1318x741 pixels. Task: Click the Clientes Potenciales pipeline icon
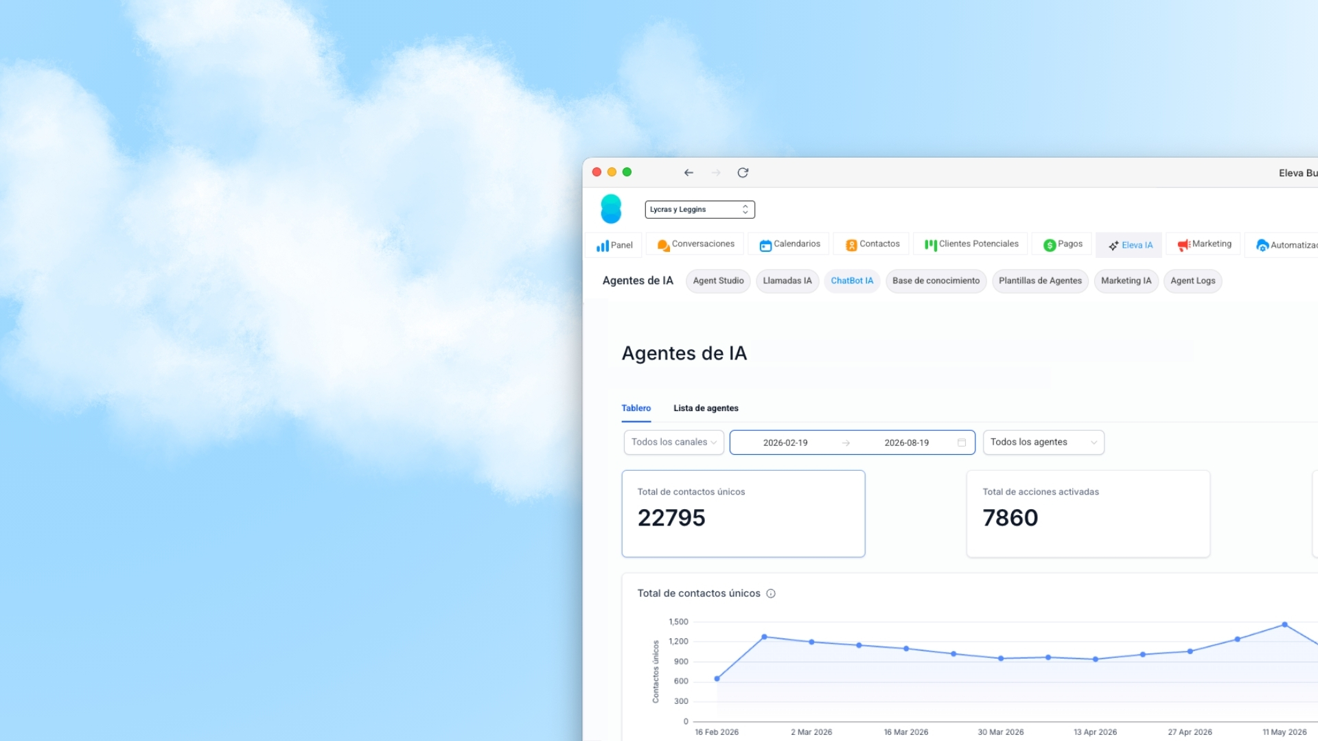point(931,246)
